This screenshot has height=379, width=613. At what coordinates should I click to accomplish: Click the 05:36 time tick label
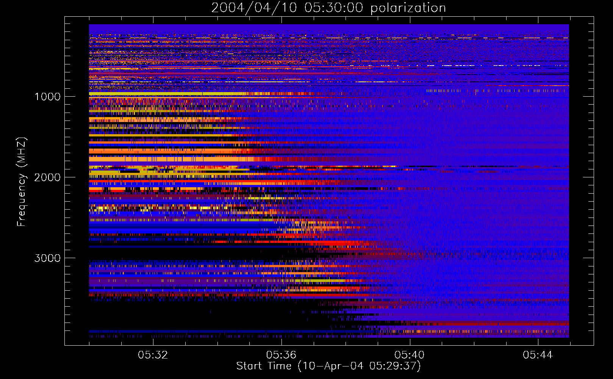tap(281, 355)
